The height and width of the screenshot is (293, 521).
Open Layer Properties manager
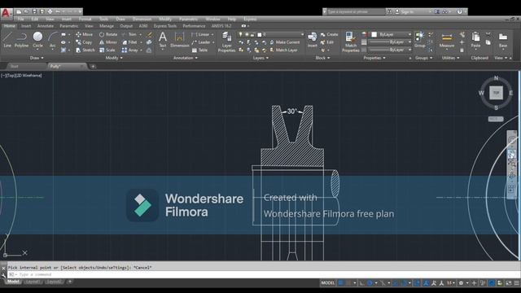pyautogui.click(x=226, y=42)
